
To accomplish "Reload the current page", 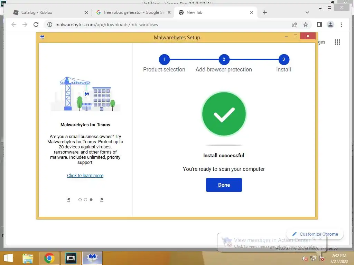I will [36, 24].
